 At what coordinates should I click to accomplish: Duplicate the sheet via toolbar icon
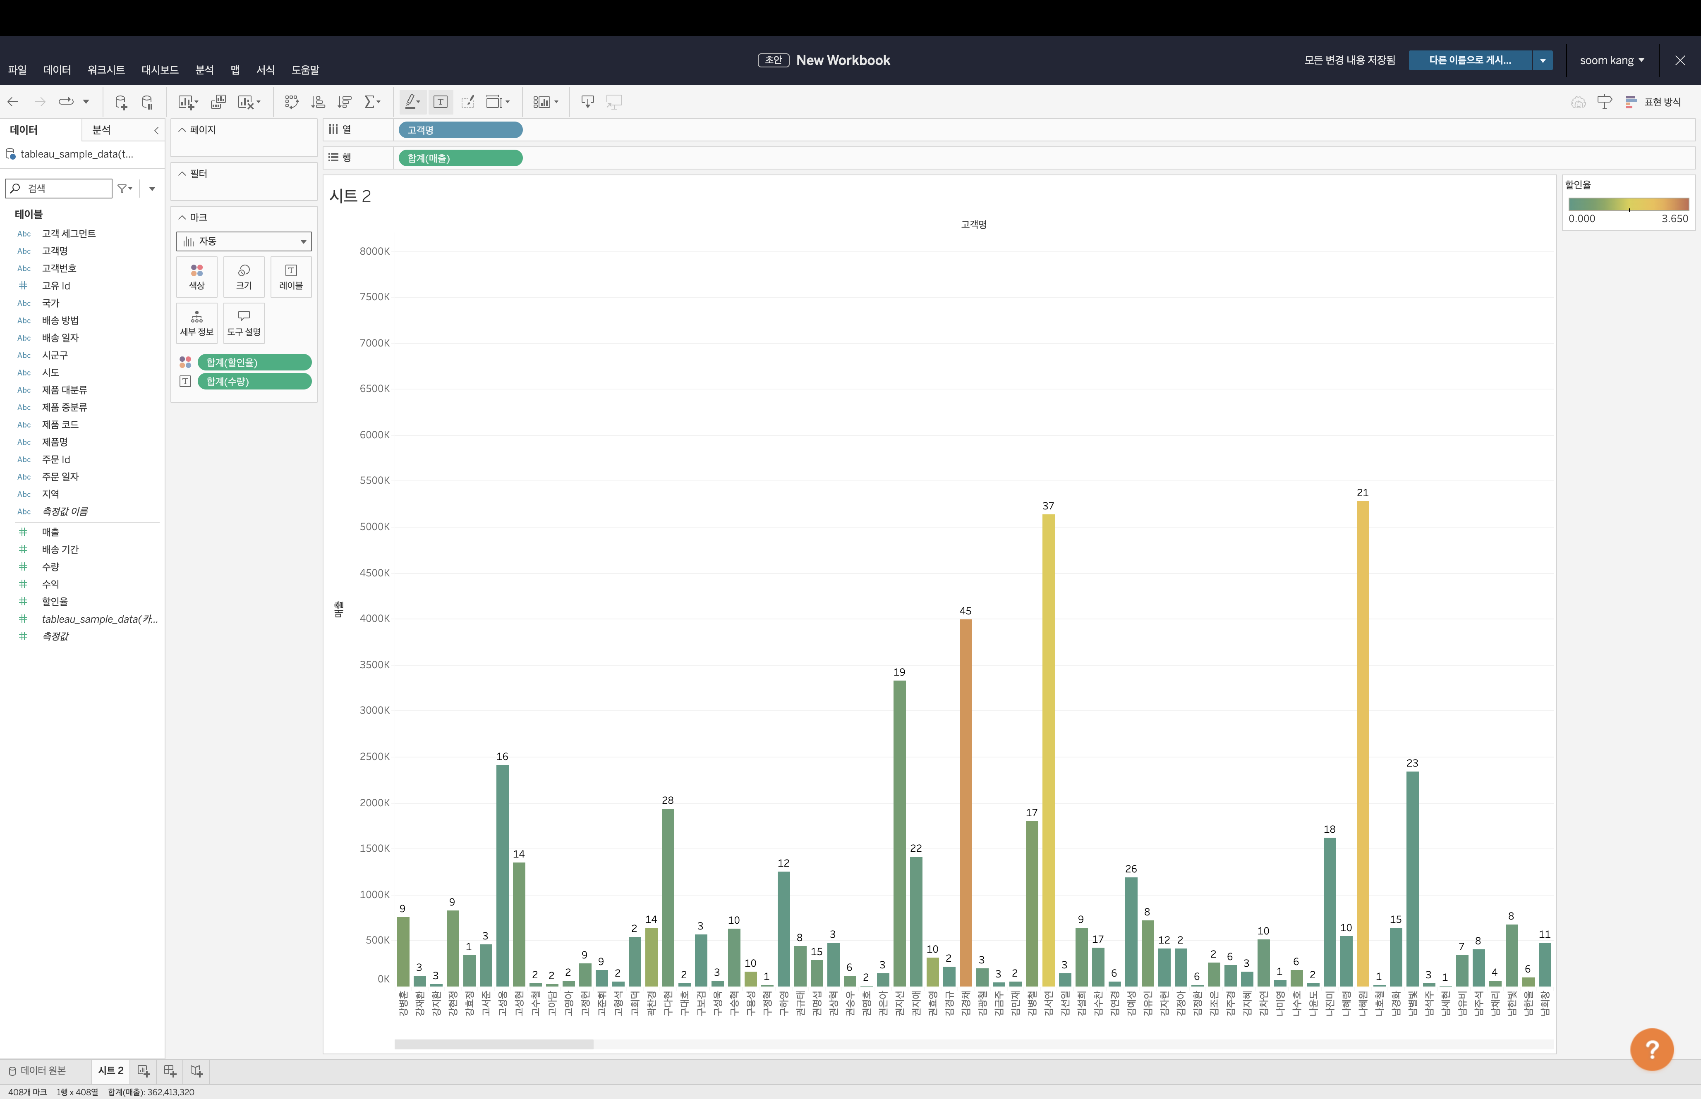[x=218, y=102]
